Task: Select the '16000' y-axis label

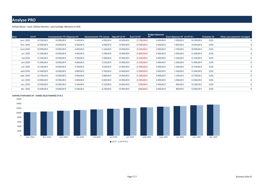Action: click(19, 99)
